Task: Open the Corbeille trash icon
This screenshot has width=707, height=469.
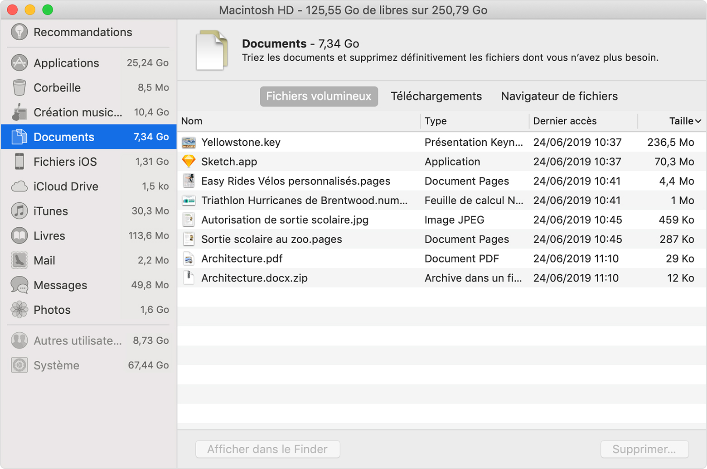Action: (x=19, y=87)
